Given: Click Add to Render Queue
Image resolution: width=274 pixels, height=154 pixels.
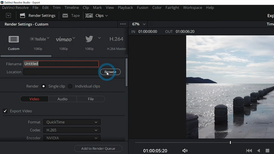Looking at the screenshot, I should click(98, 149).
